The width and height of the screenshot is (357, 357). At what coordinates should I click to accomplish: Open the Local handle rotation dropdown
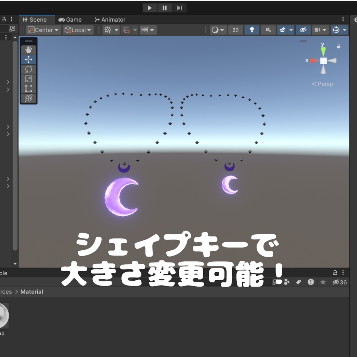point(78,30)
